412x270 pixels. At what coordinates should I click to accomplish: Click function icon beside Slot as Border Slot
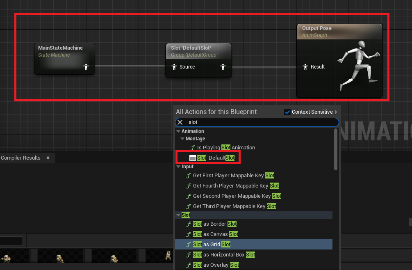point(189,224)
